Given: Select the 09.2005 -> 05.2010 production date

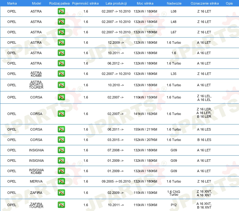Looking at the screenshot, I should click(116, 181).
